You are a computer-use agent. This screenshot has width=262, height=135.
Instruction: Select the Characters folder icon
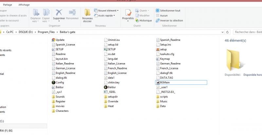pos(53,111)
